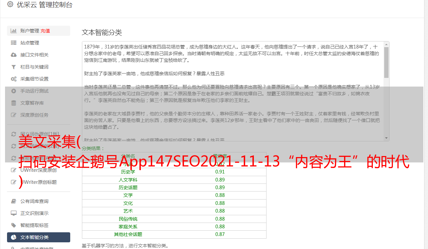Select the 其他社会话题 category cell
This screenshot has width=428, height=249.
click(128, 234)
